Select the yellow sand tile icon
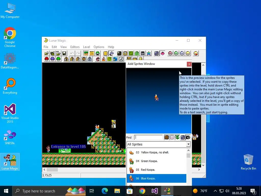The image size is (261, 196). 92,53
